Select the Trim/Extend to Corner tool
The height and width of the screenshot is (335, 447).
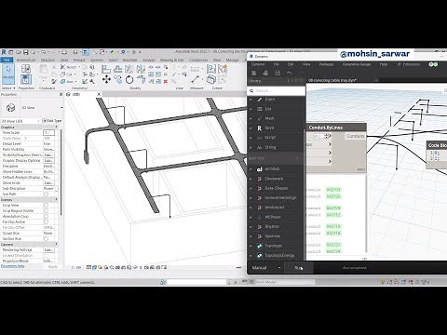(x=141, y=79)
